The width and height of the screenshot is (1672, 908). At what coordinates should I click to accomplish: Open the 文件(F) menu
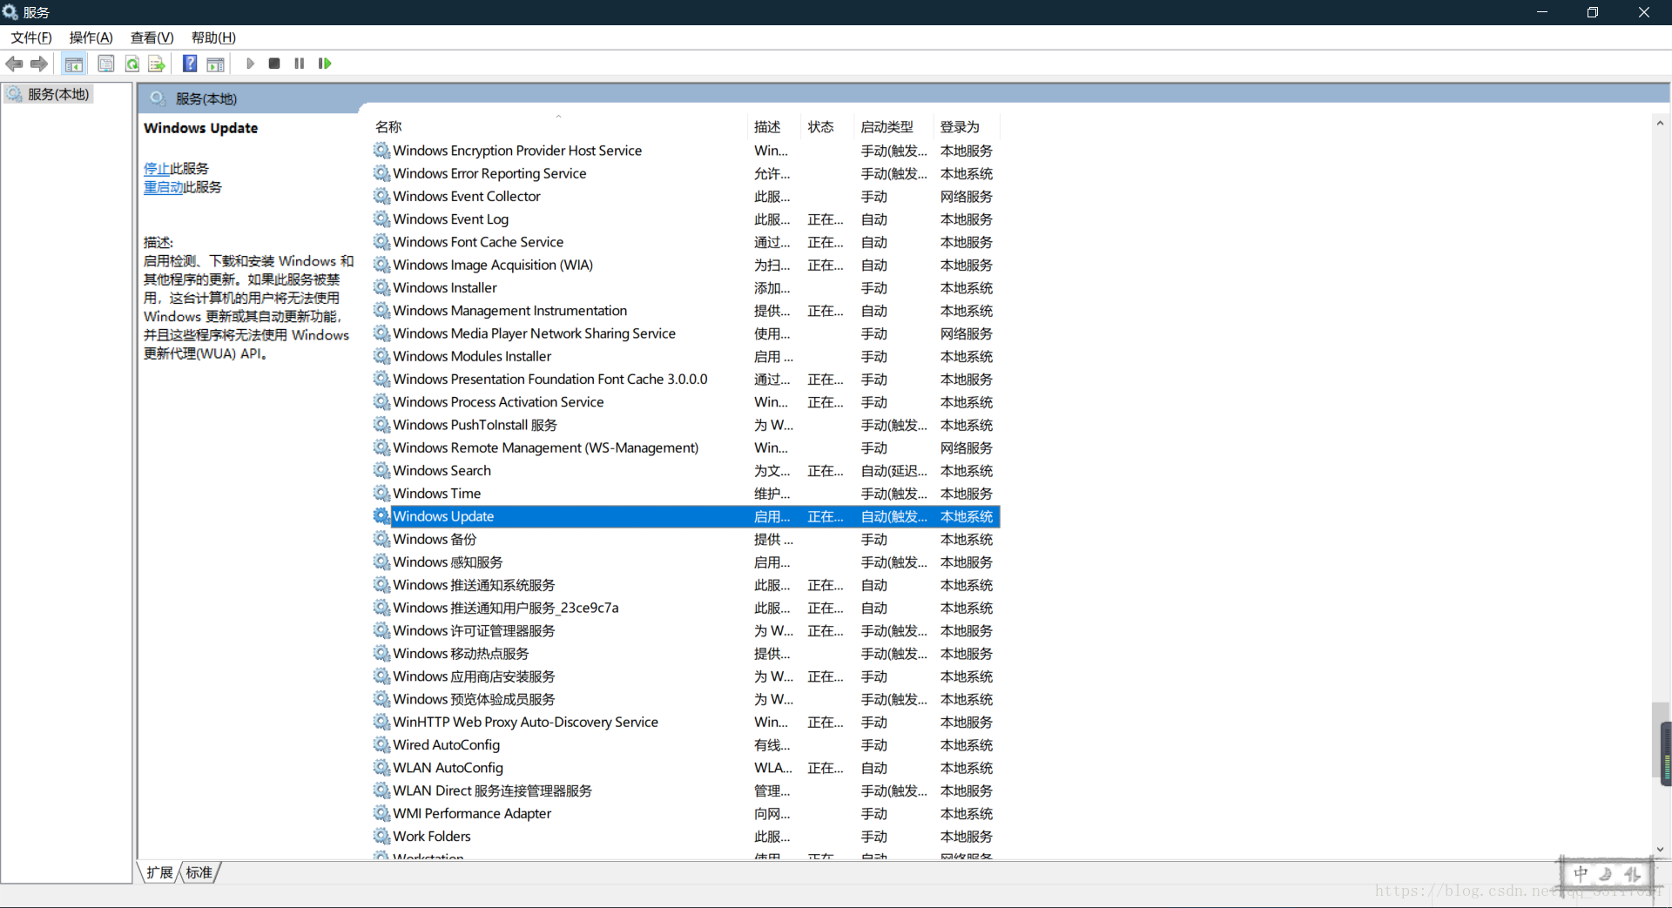(x=31, y=37)
